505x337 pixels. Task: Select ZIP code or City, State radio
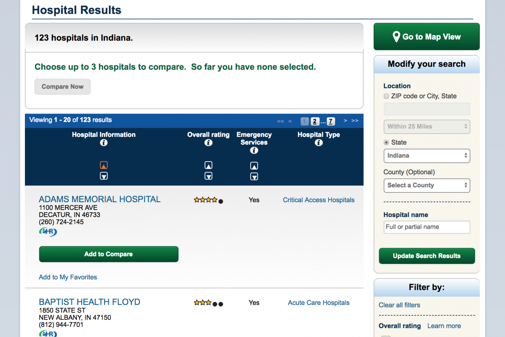click(386, 96)
